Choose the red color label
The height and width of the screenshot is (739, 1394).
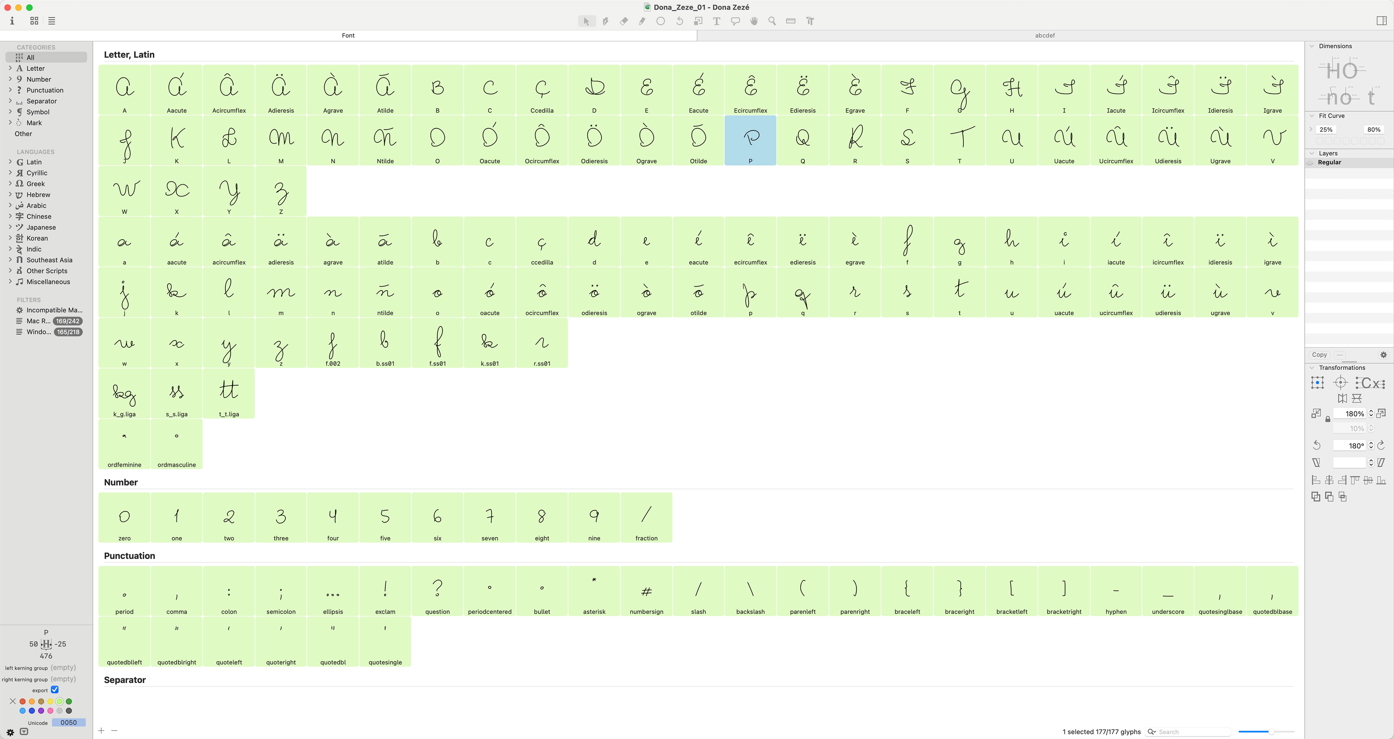click(x=23, y=701)
